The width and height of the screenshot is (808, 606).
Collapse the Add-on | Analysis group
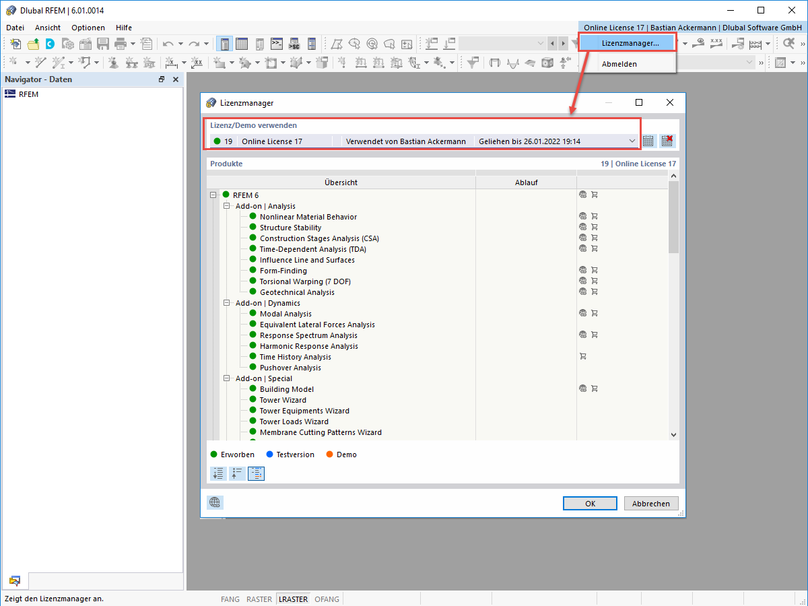(x=227, y=206)
